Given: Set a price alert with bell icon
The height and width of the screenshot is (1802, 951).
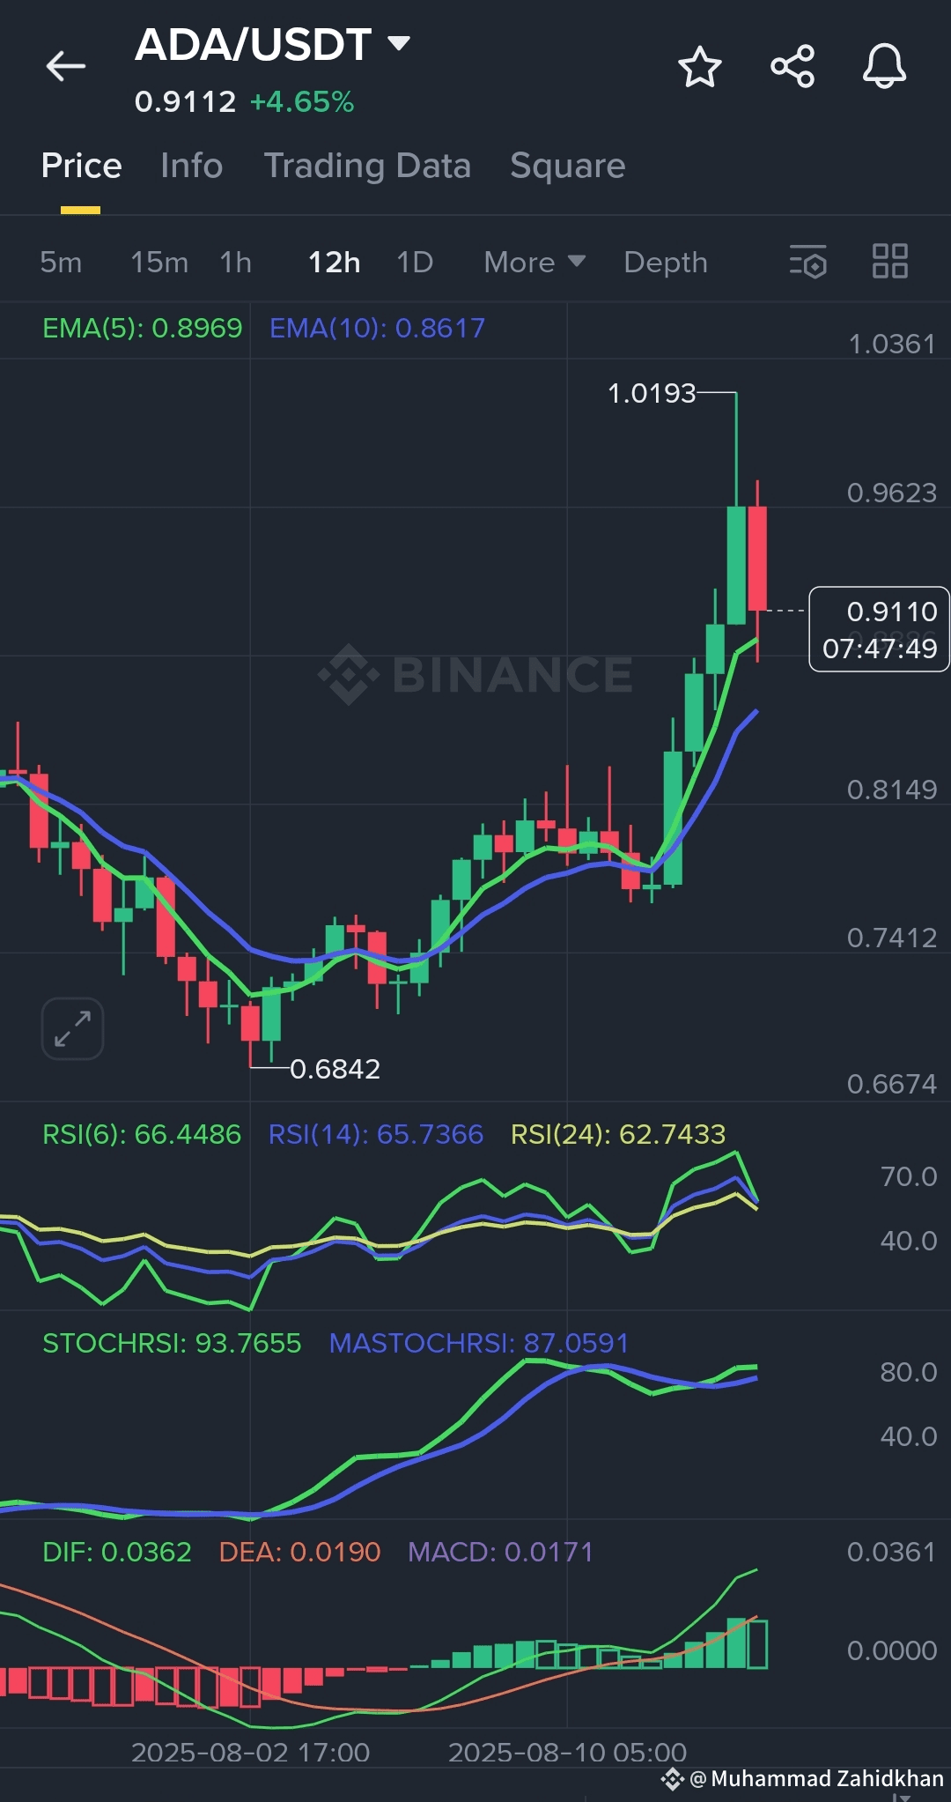Looking at the screenshot, I should (884, 66).
